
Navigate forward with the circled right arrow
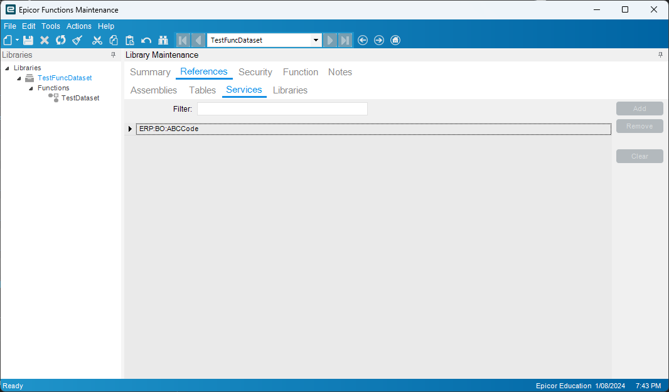point(379,40)
